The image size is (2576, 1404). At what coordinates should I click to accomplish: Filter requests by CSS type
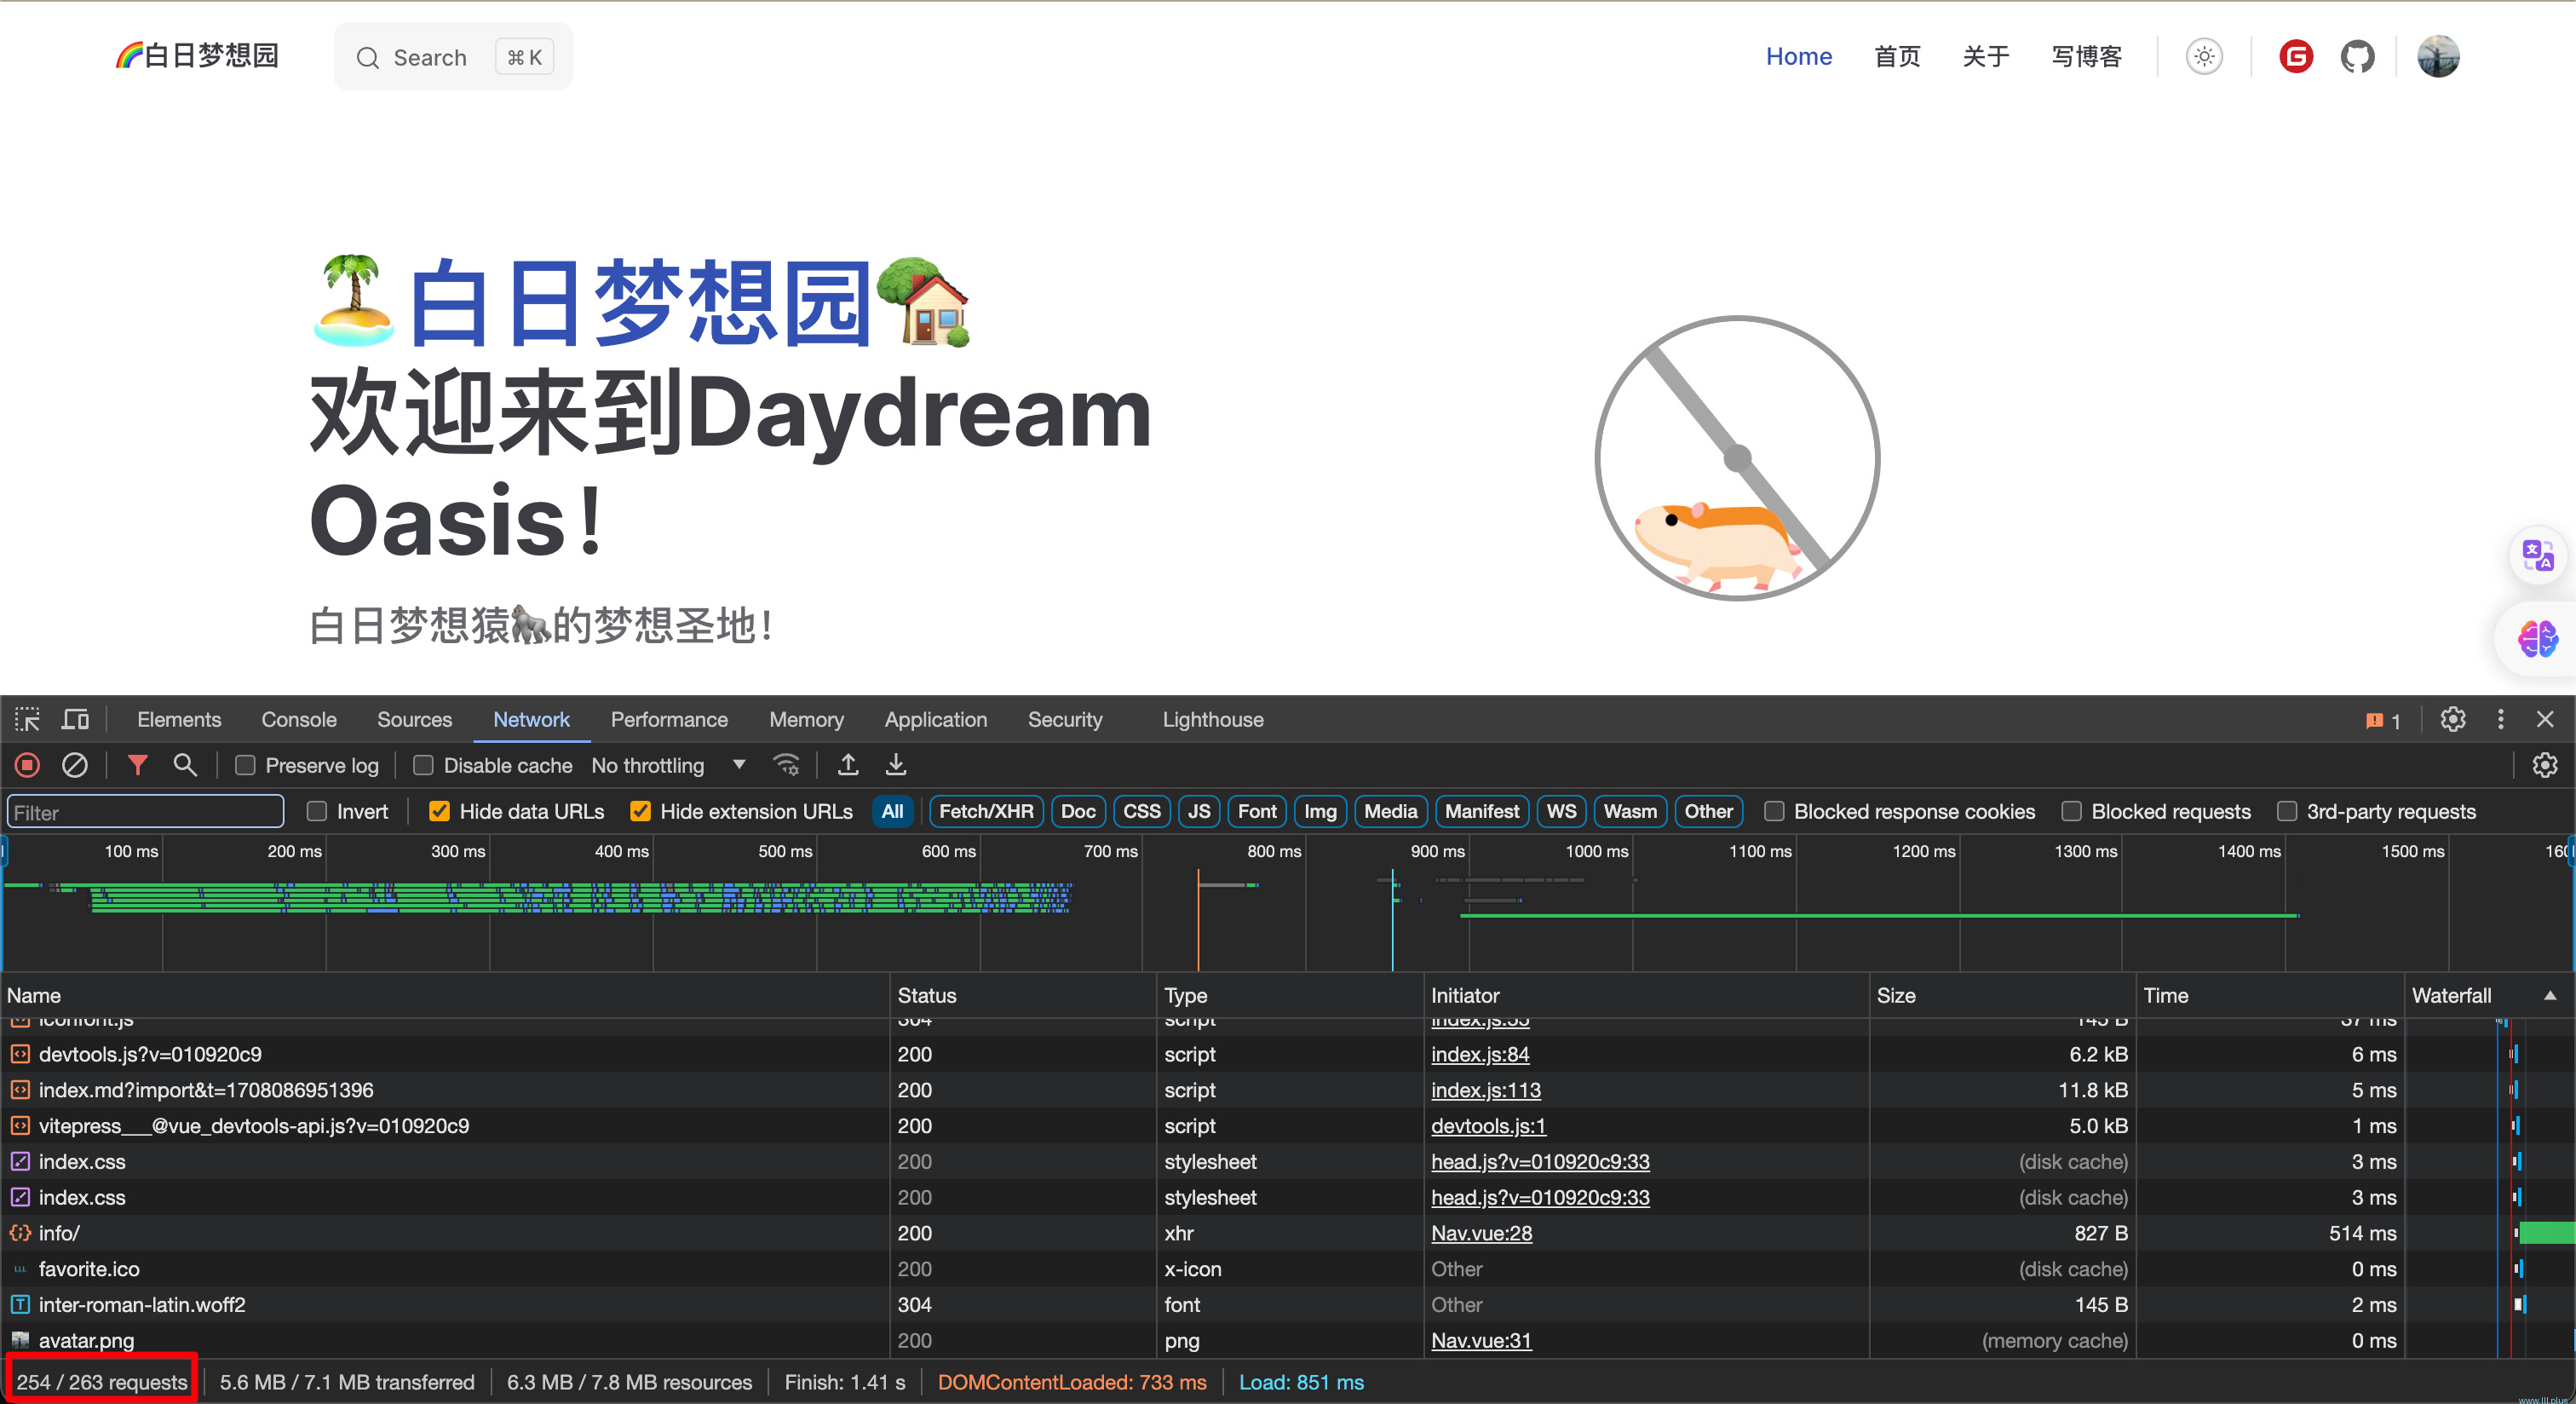point(1141,812)
